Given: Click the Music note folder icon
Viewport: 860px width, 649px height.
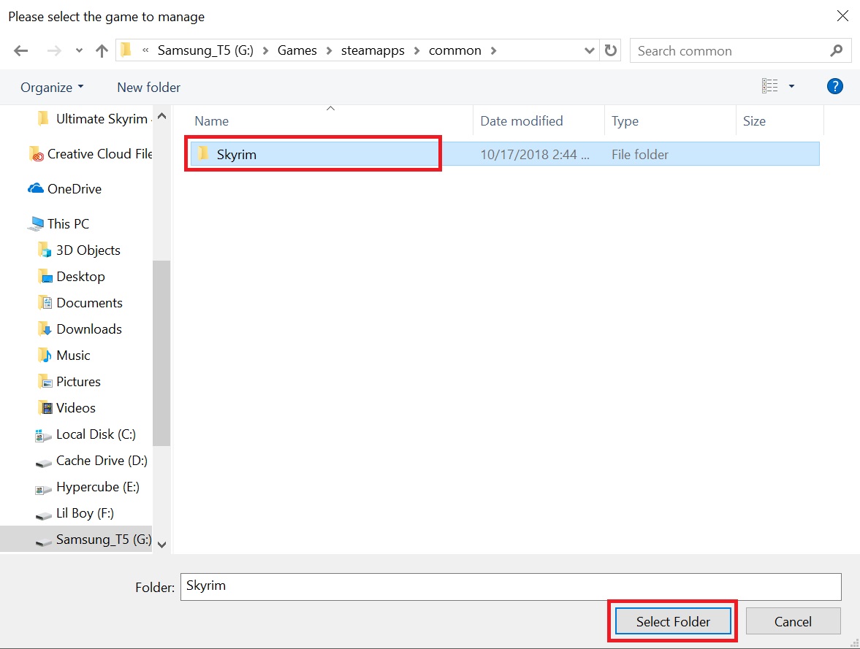Looking at the screenshot, I should click(45, 356).
